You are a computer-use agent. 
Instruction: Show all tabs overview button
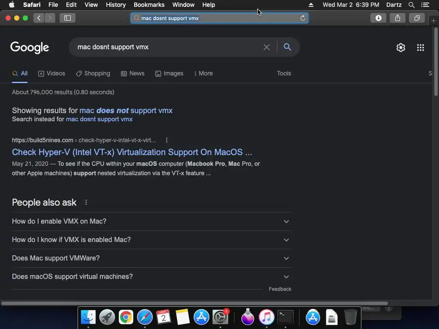point(417,18)
